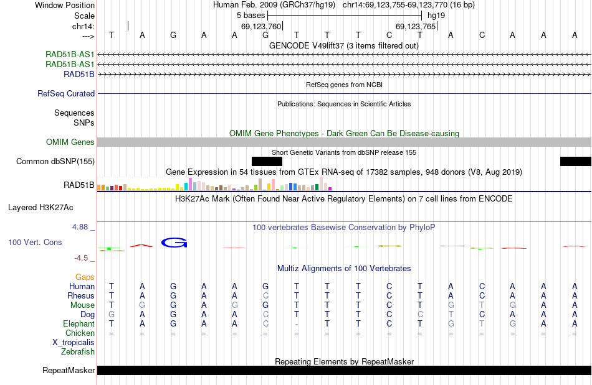Open the Common dbSNP(155) track label
The image size is (592, 385).
click(x=55, y=161)
